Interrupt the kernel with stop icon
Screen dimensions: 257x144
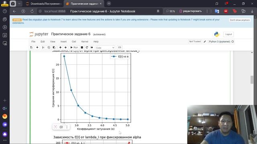click(x=82, y=48)
